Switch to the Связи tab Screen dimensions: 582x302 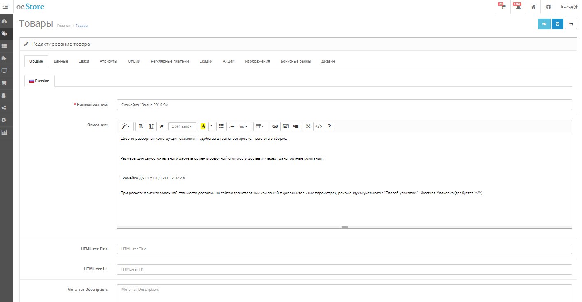84,61
